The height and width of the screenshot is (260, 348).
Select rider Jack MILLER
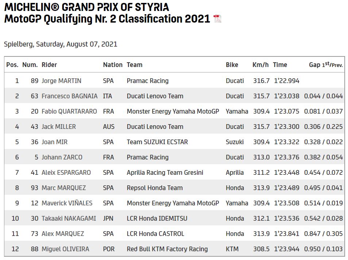[x=59, y=127]
